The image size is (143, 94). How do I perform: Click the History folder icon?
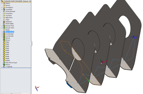click(4, 3)
